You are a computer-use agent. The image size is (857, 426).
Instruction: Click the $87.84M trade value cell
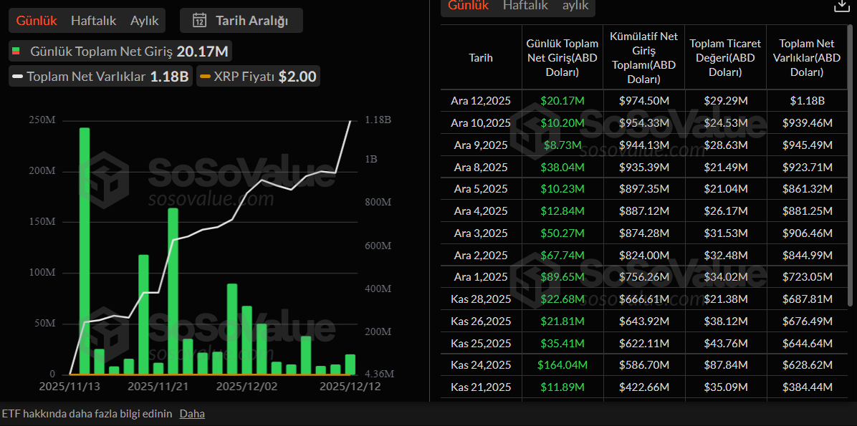pyautogui.click(x=725, y=365)
